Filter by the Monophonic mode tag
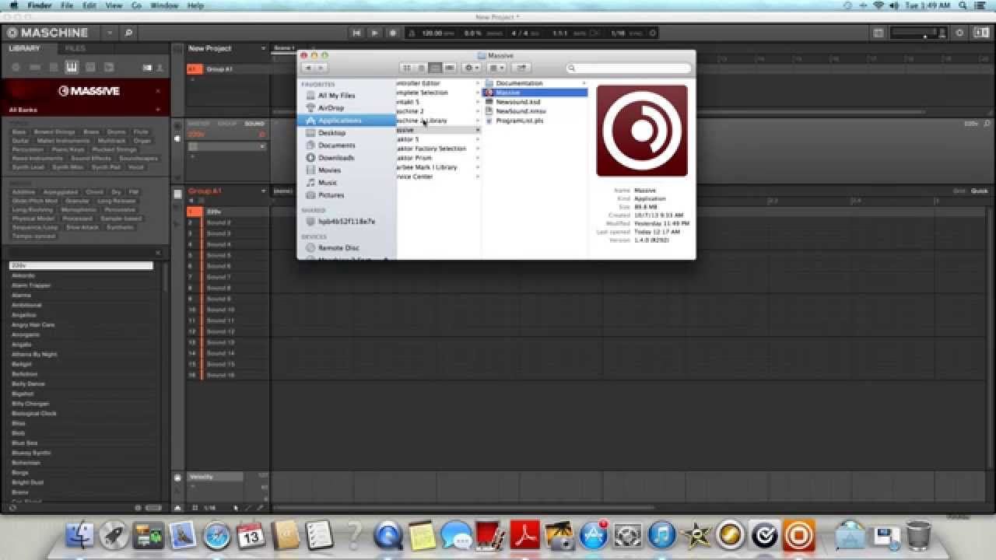 [79, 210]
